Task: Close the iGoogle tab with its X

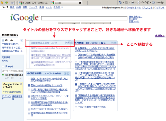Action: [80, 3]
